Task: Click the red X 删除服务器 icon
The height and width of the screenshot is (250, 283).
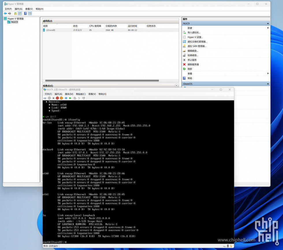Action: [184, 64]
